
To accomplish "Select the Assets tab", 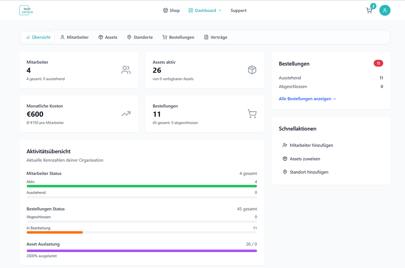I will point(108,37).
